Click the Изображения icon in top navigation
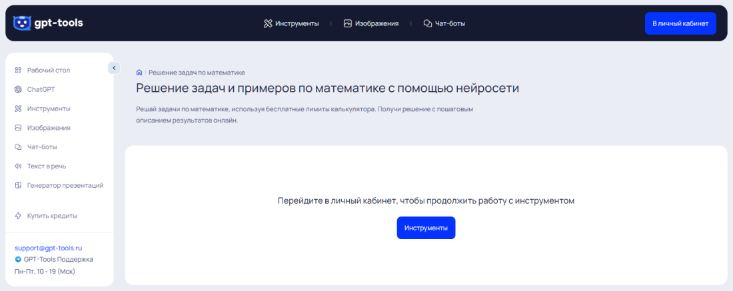 pos(347,23)
